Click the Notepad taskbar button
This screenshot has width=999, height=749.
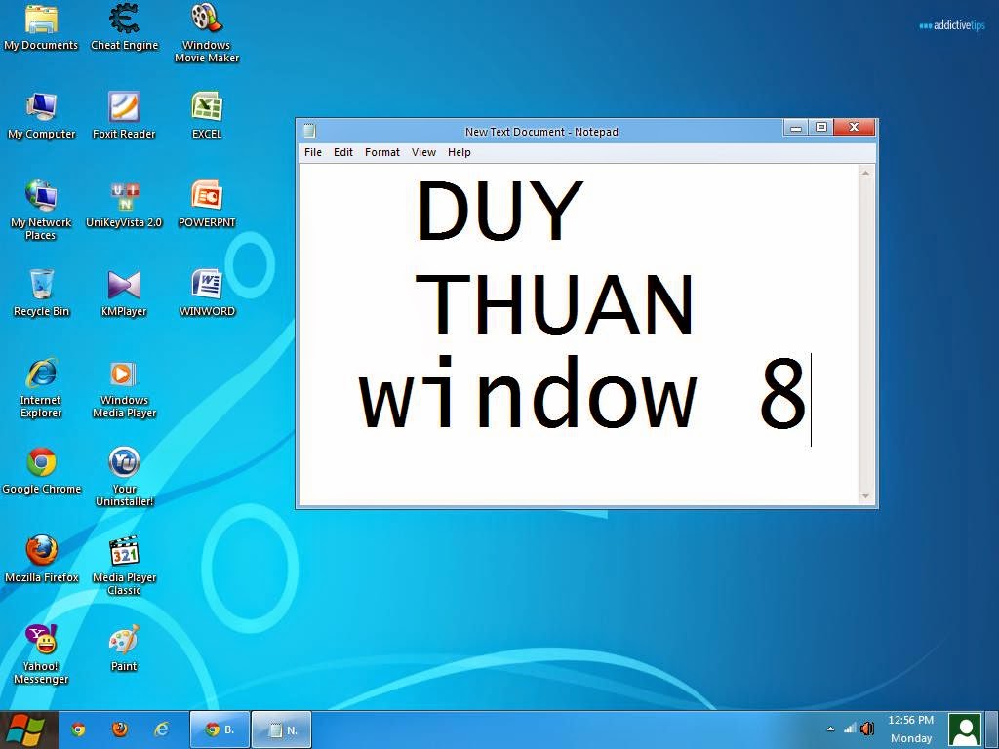[x=282, y=729]
